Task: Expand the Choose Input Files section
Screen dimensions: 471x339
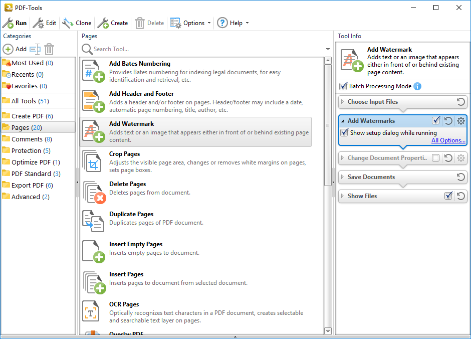Action: pos(343,102)
